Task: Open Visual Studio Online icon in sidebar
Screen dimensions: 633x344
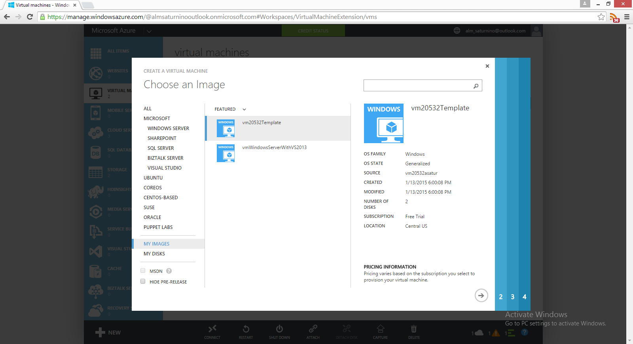Action: pyautogui.click(x=96, y=251)
